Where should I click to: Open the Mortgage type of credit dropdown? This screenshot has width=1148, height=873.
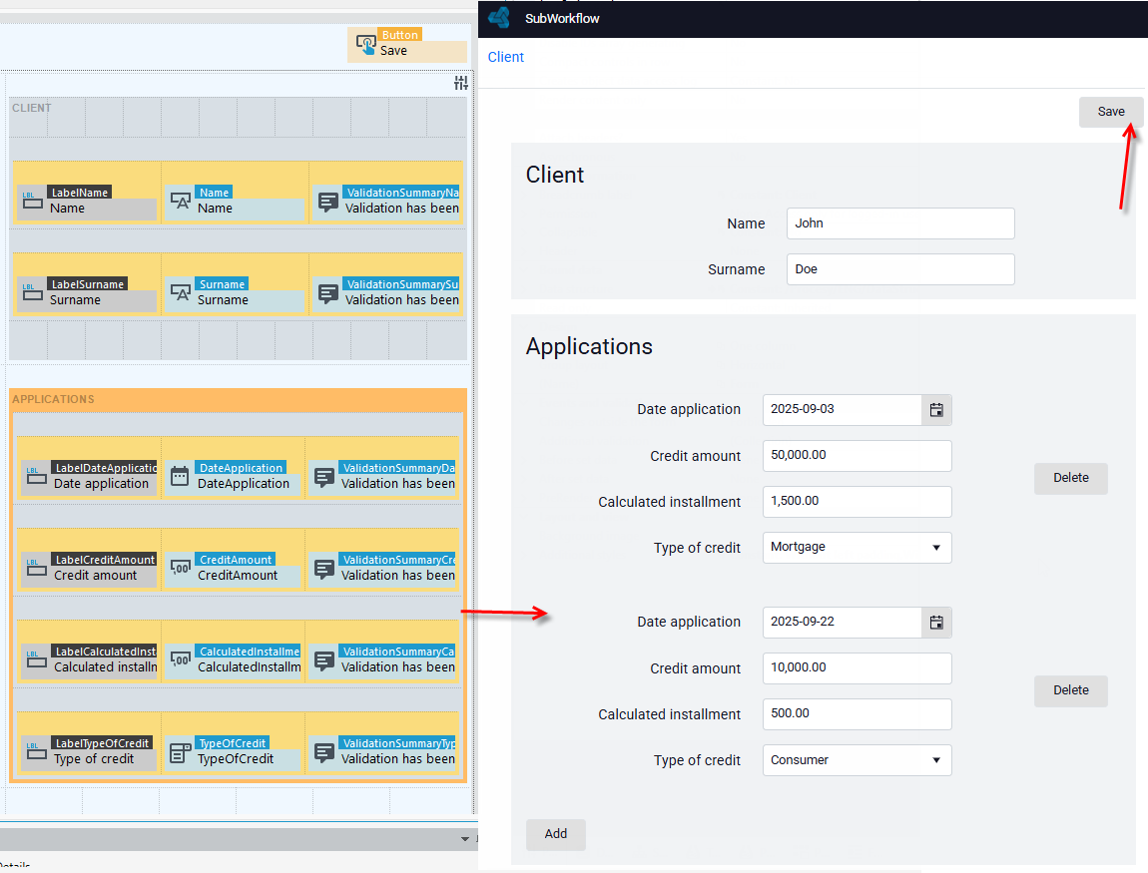pos(857,548)
